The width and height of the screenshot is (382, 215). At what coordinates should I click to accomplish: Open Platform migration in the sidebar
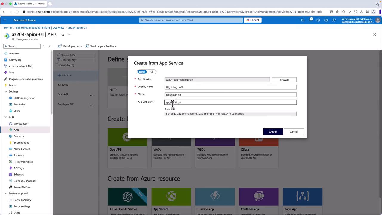tap(25, 98)
